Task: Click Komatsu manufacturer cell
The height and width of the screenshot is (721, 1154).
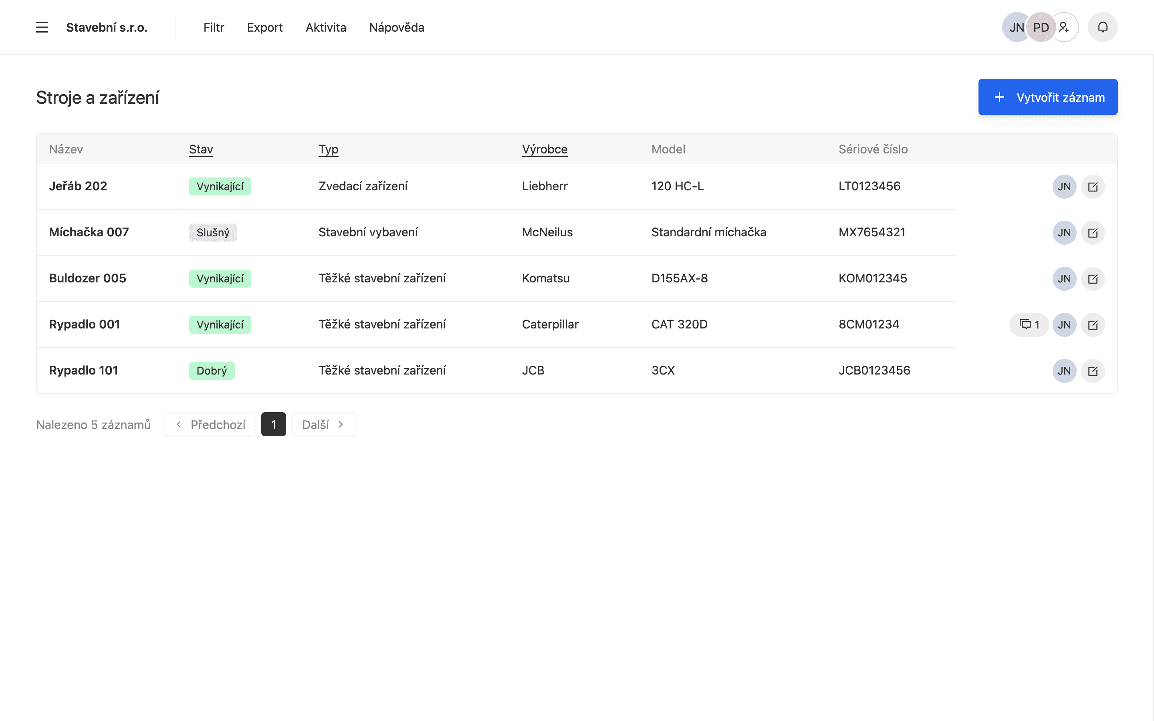Action: pyautogui.click(x=545, y=278)
